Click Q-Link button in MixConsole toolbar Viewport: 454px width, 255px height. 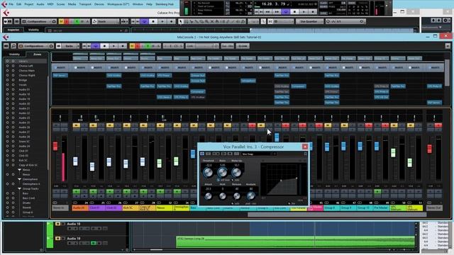(243, 46)
